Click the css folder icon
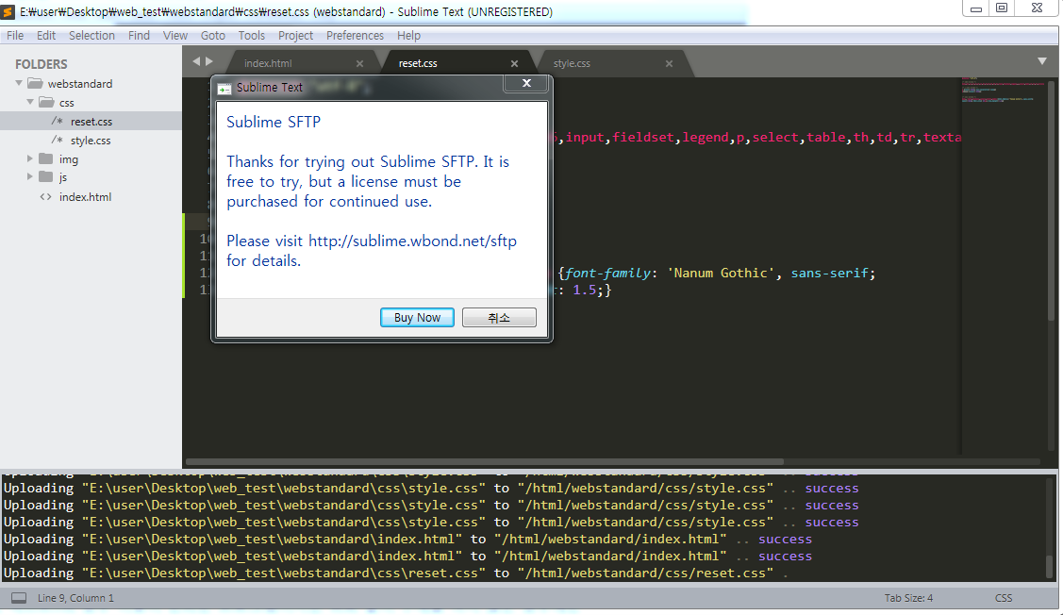This screenshot has width=1063, height=615. tap(47, 103)
